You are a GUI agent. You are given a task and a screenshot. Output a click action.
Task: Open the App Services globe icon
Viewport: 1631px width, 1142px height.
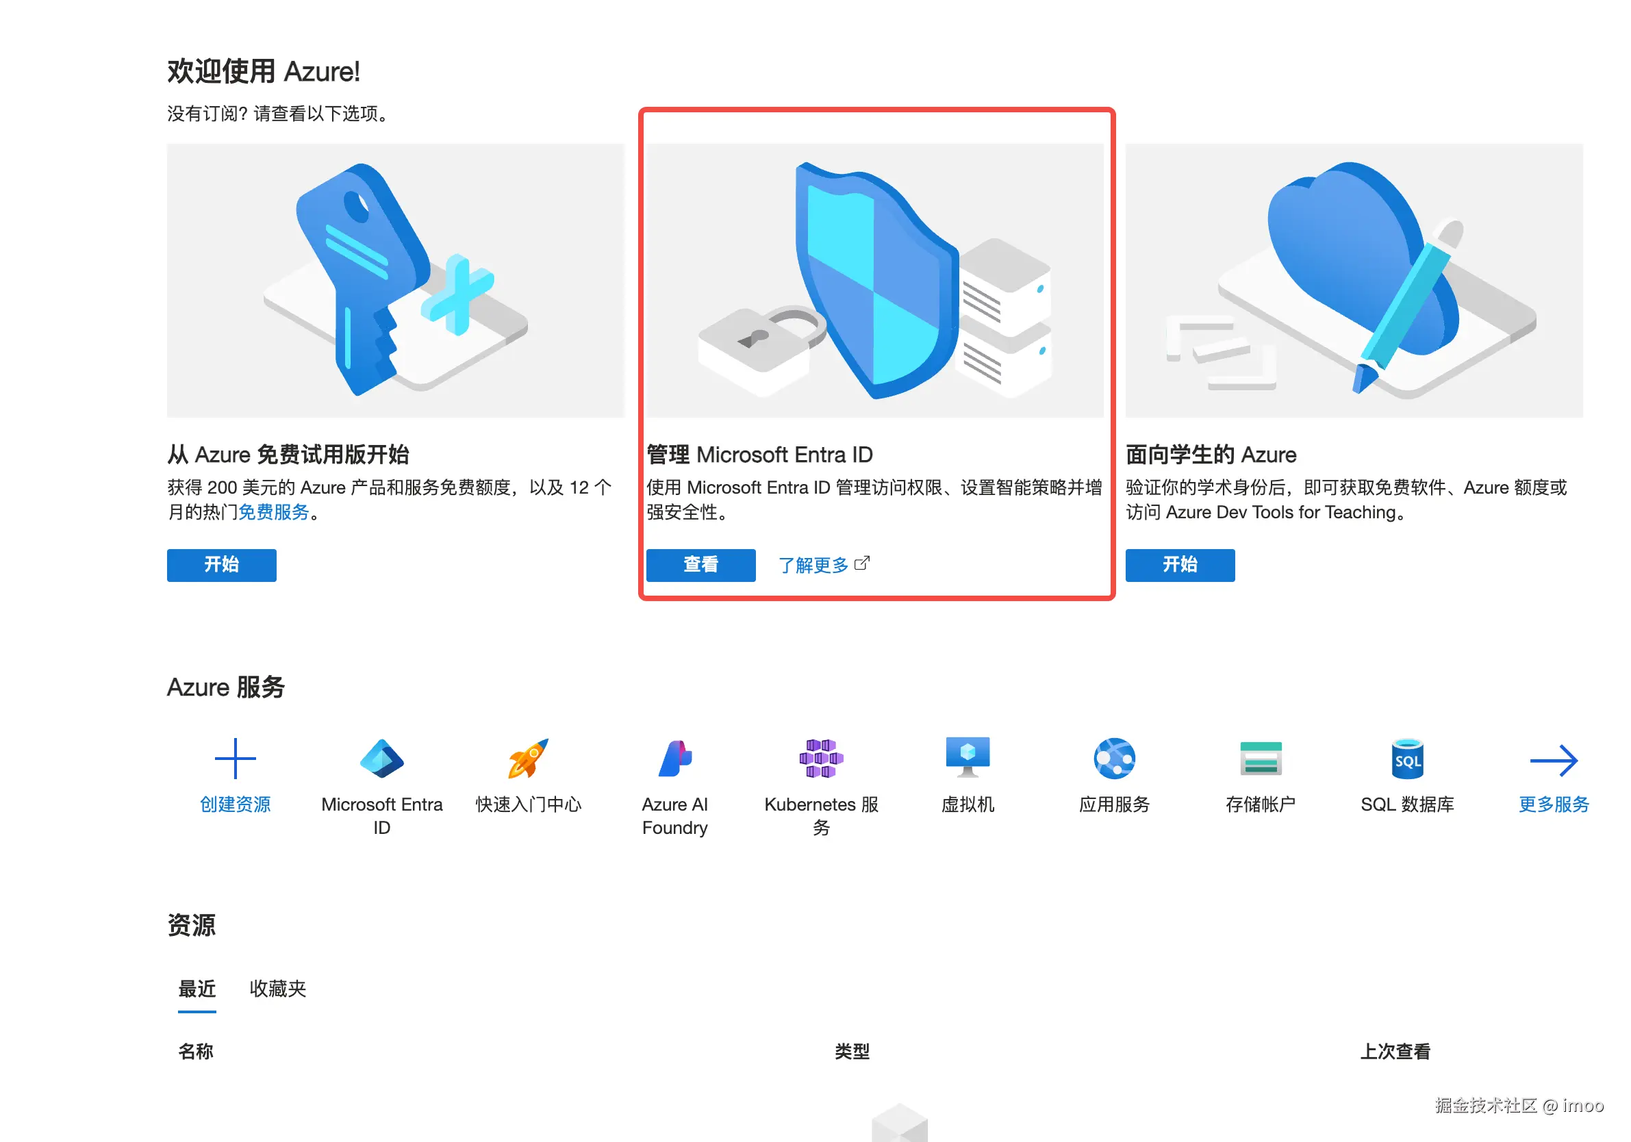tap(1114, 759)
